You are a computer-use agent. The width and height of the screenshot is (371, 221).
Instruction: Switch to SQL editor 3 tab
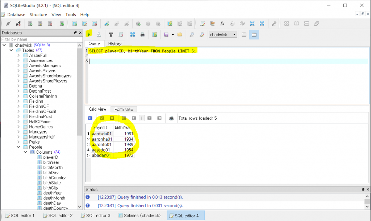[x=96, y=216]
